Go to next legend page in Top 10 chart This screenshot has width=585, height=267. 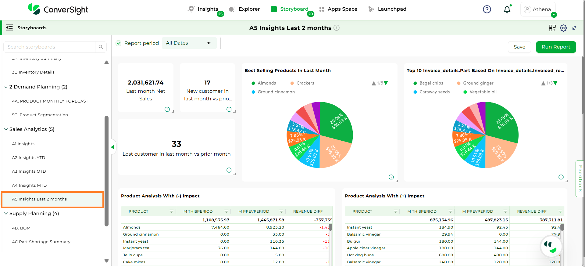[x=555, y=83]
